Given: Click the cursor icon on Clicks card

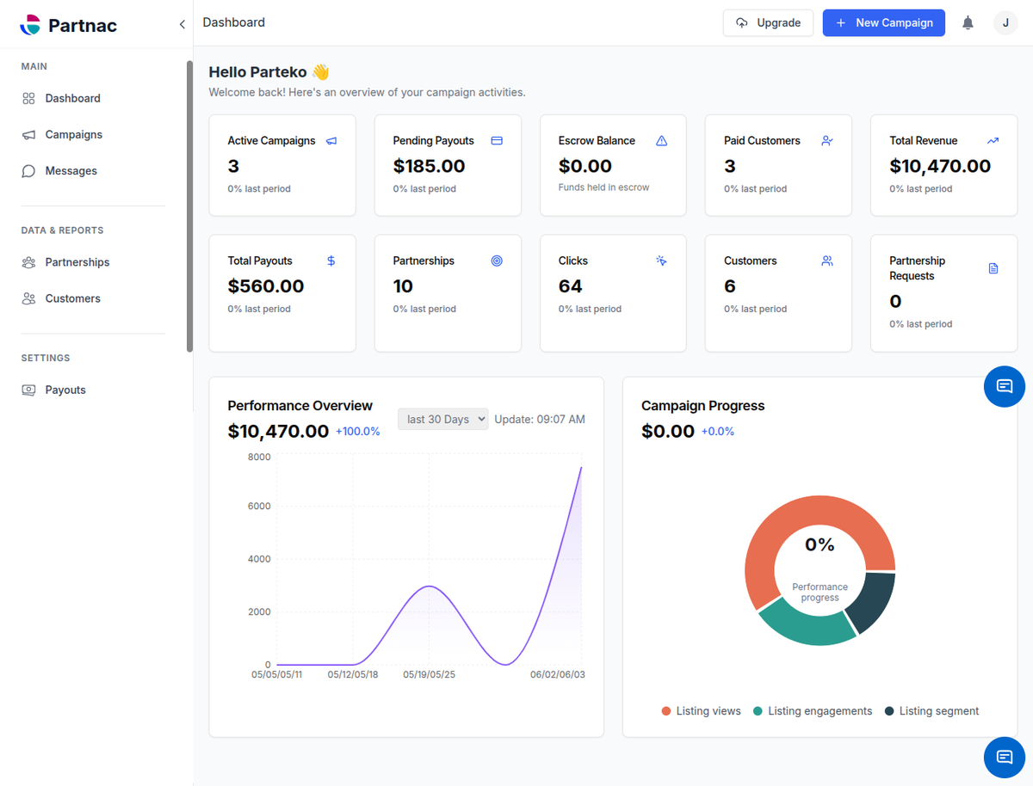Looking at the screenshot, I should 661,261.
